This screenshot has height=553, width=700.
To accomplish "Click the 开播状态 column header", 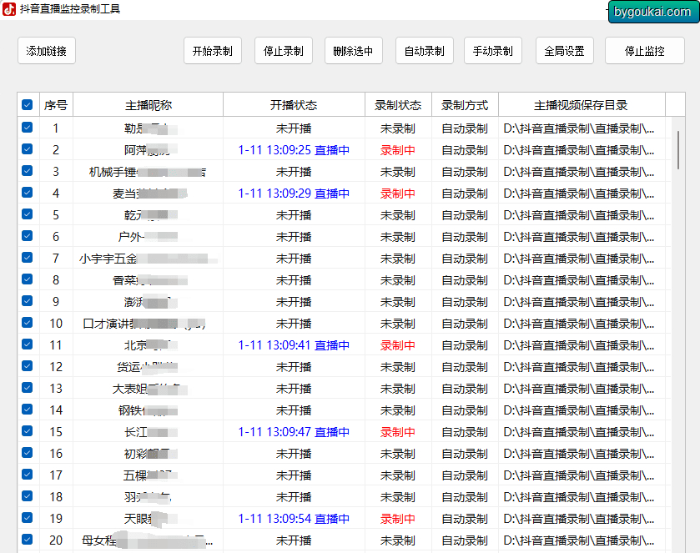I will (x=294, y=105).
